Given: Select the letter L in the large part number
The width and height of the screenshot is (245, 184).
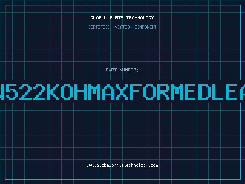Looking at the screenshot, I should pyautogui.click(x=218, y=92).
